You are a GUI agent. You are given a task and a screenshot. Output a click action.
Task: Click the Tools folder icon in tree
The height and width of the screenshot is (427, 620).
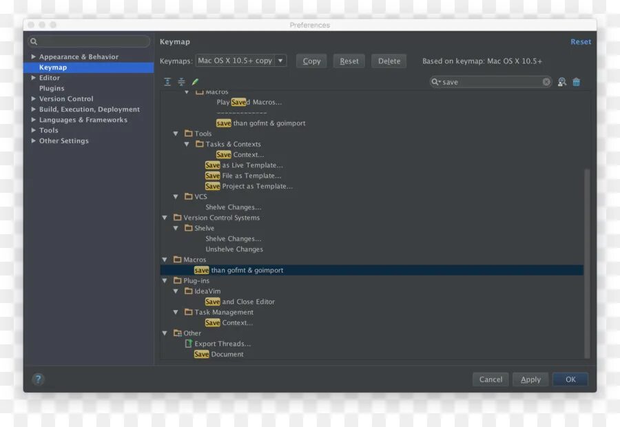point(189,133)
